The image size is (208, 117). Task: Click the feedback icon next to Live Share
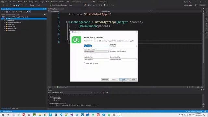pyautogui.click(x=196, y=5)
